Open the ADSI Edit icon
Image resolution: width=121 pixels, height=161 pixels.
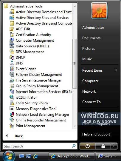(12, 29)
